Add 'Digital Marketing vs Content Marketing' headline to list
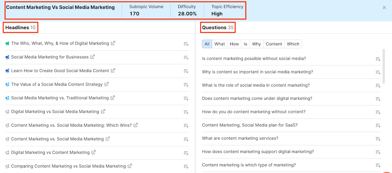The height and width of the screenshot is (173, 392). tap(186, 153)
